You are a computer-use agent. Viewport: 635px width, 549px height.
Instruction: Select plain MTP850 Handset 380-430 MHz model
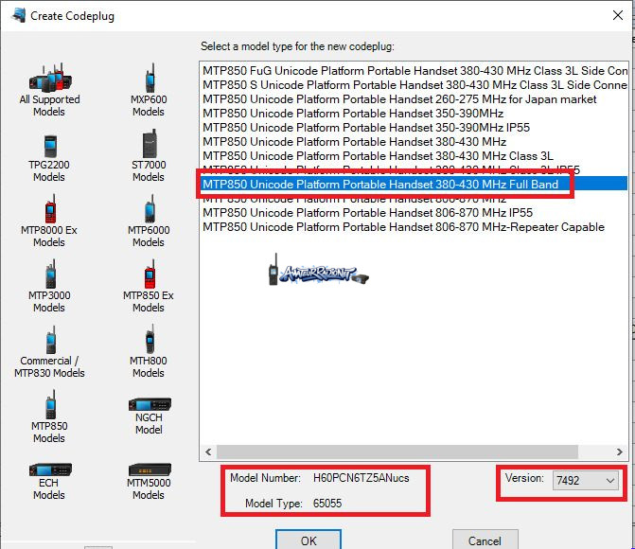[414, 142]
